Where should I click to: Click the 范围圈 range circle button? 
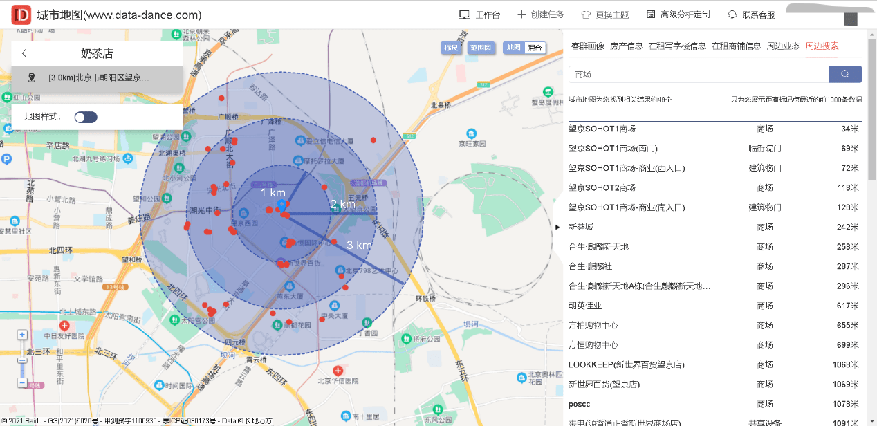coord(480,48)
